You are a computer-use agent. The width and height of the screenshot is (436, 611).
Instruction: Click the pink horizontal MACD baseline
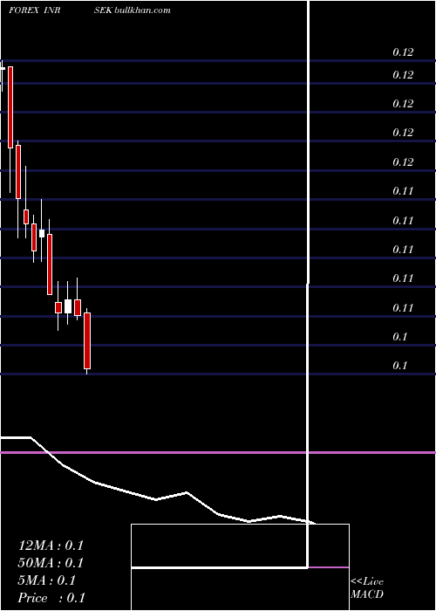click(x=218, y=452)
